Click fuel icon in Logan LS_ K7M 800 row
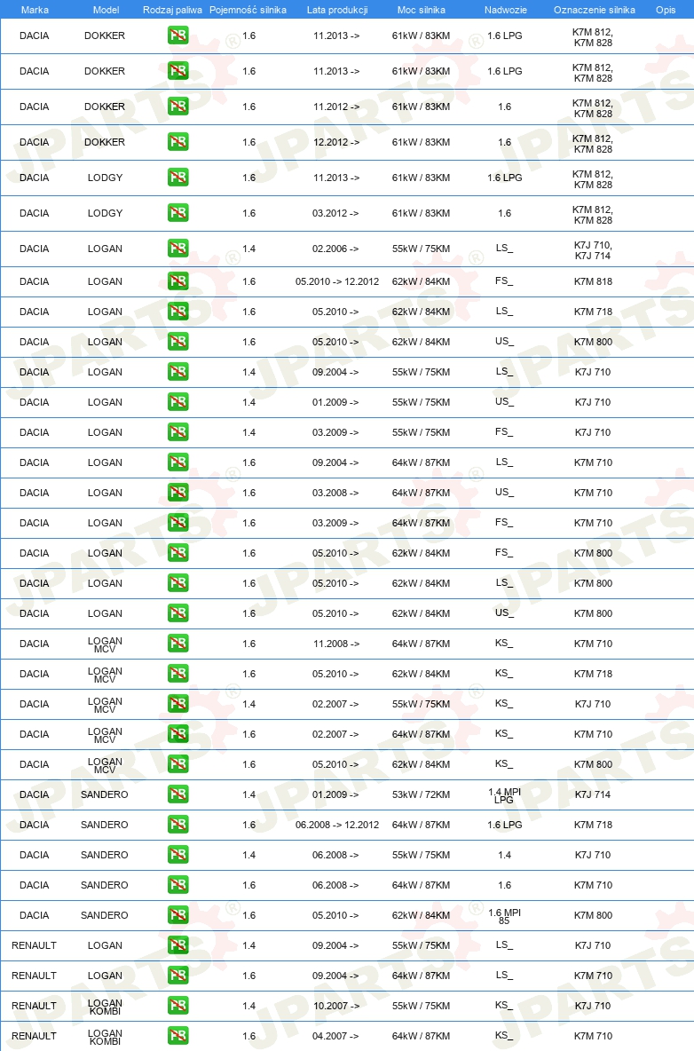 click(178, 582)
